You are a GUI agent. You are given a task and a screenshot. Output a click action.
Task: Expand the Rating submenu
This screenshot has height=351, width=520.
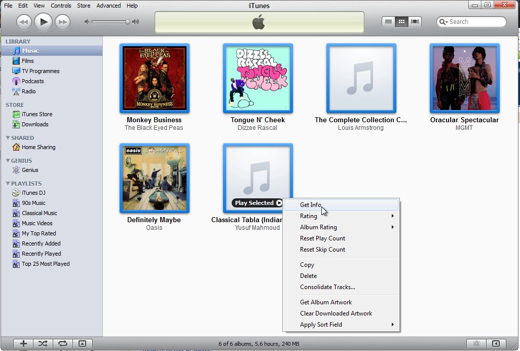click(x=341, y=216)
